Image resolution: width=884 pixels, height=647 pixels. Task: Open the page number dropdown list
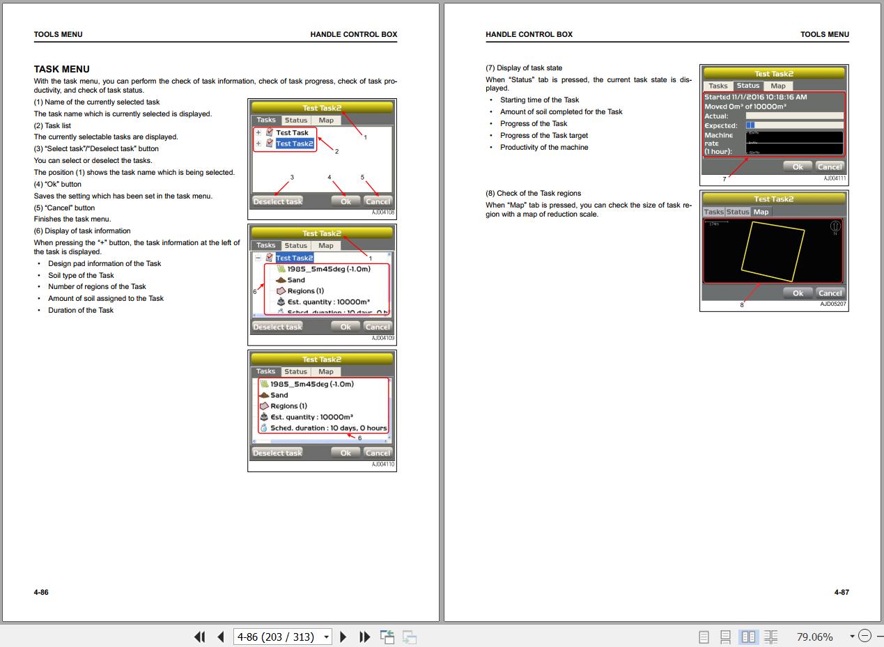(x=327, y=637)
